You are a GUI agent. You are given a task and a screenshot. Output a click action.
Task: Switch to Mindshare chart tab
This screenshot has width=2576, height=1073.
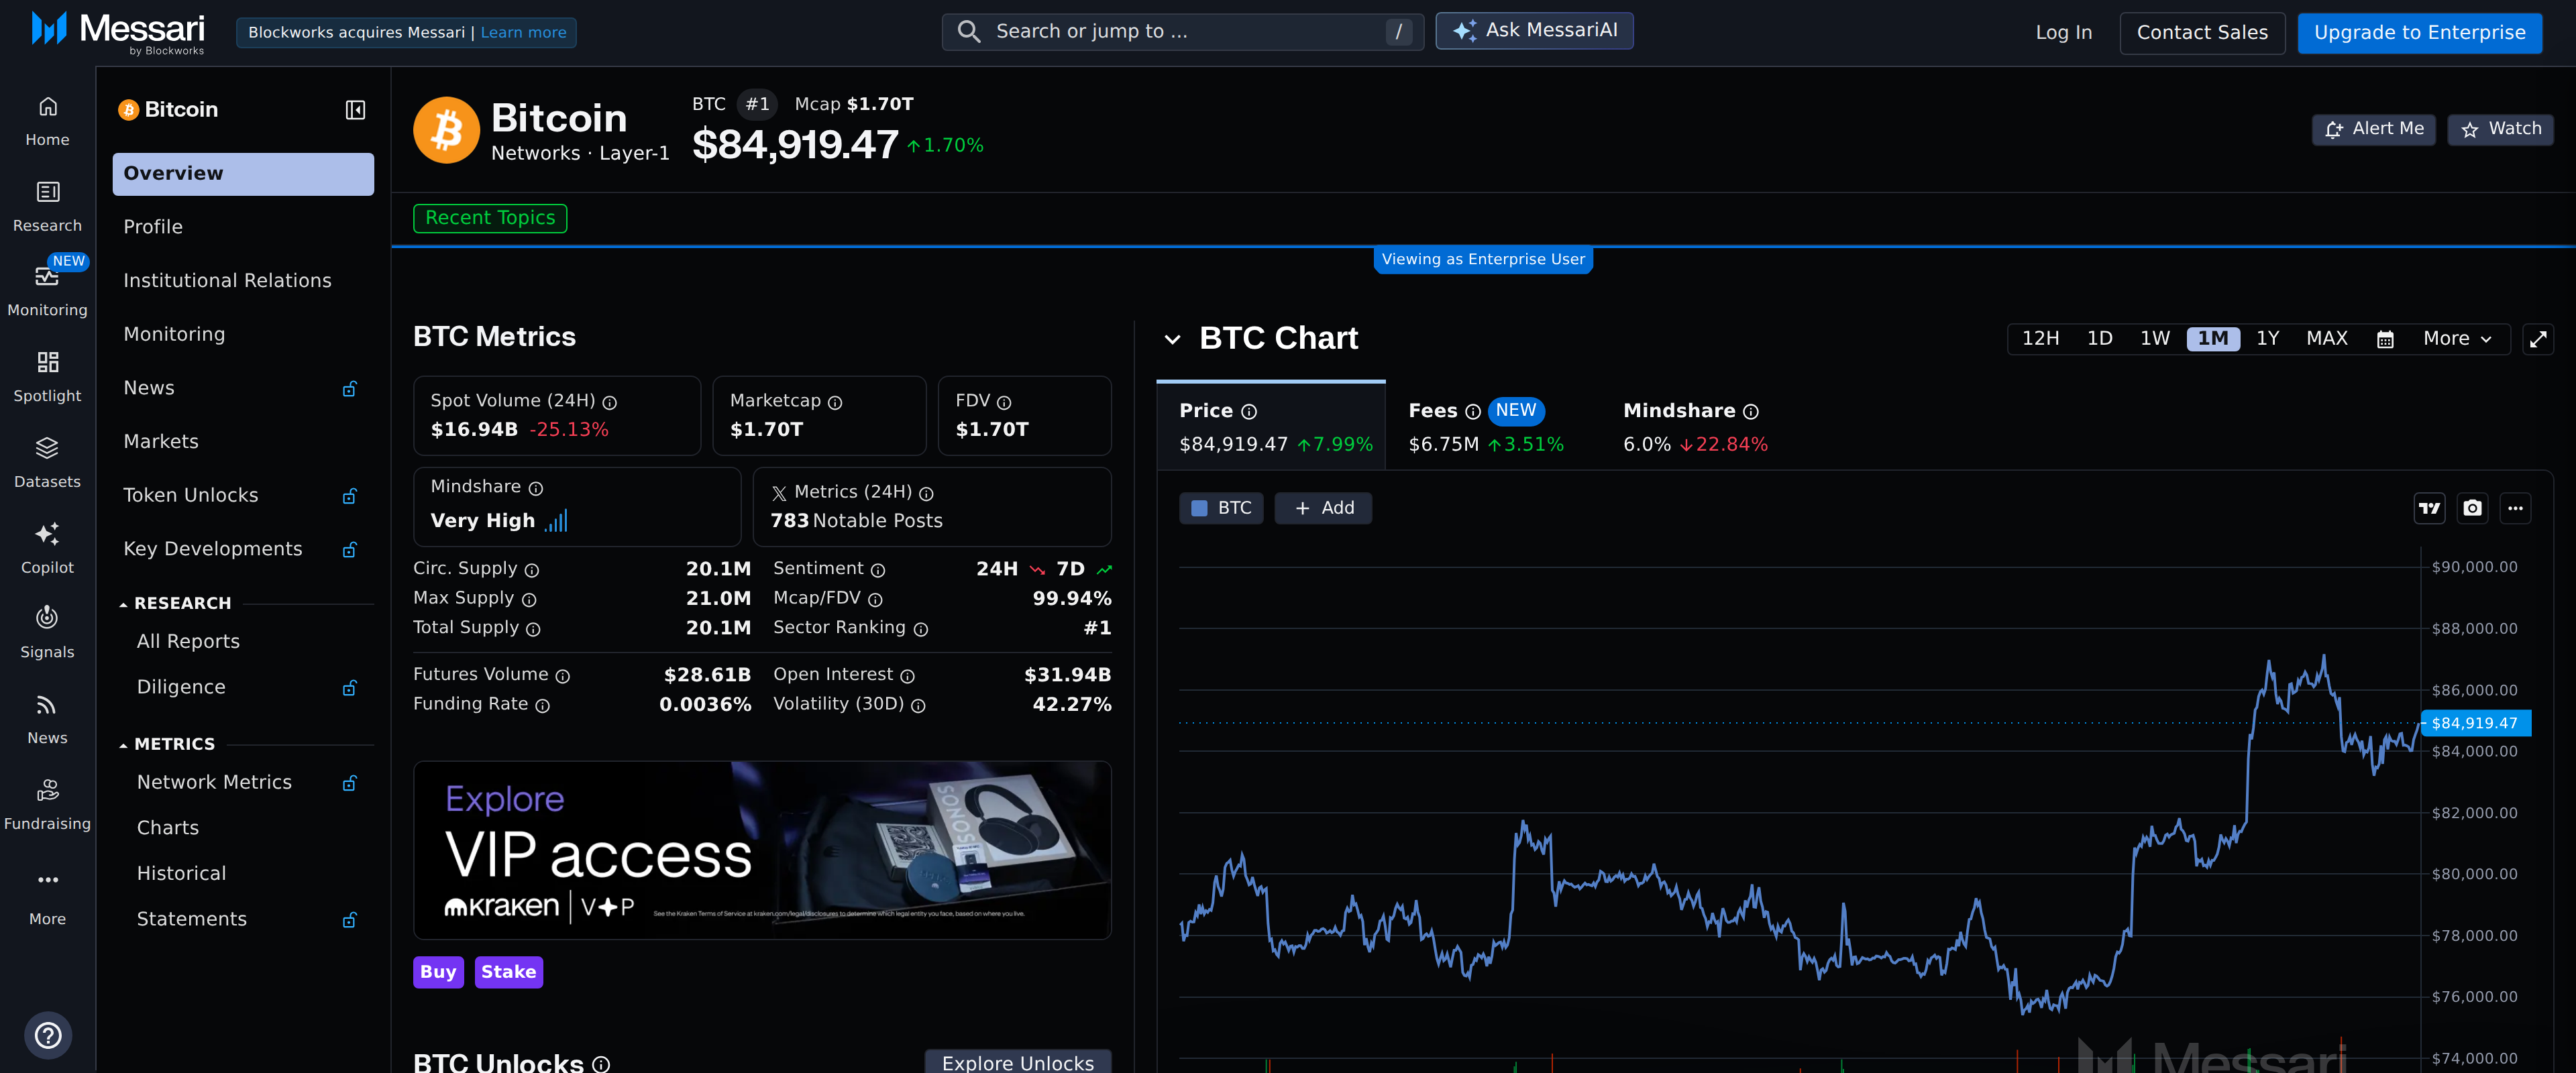click(1695, 427)
